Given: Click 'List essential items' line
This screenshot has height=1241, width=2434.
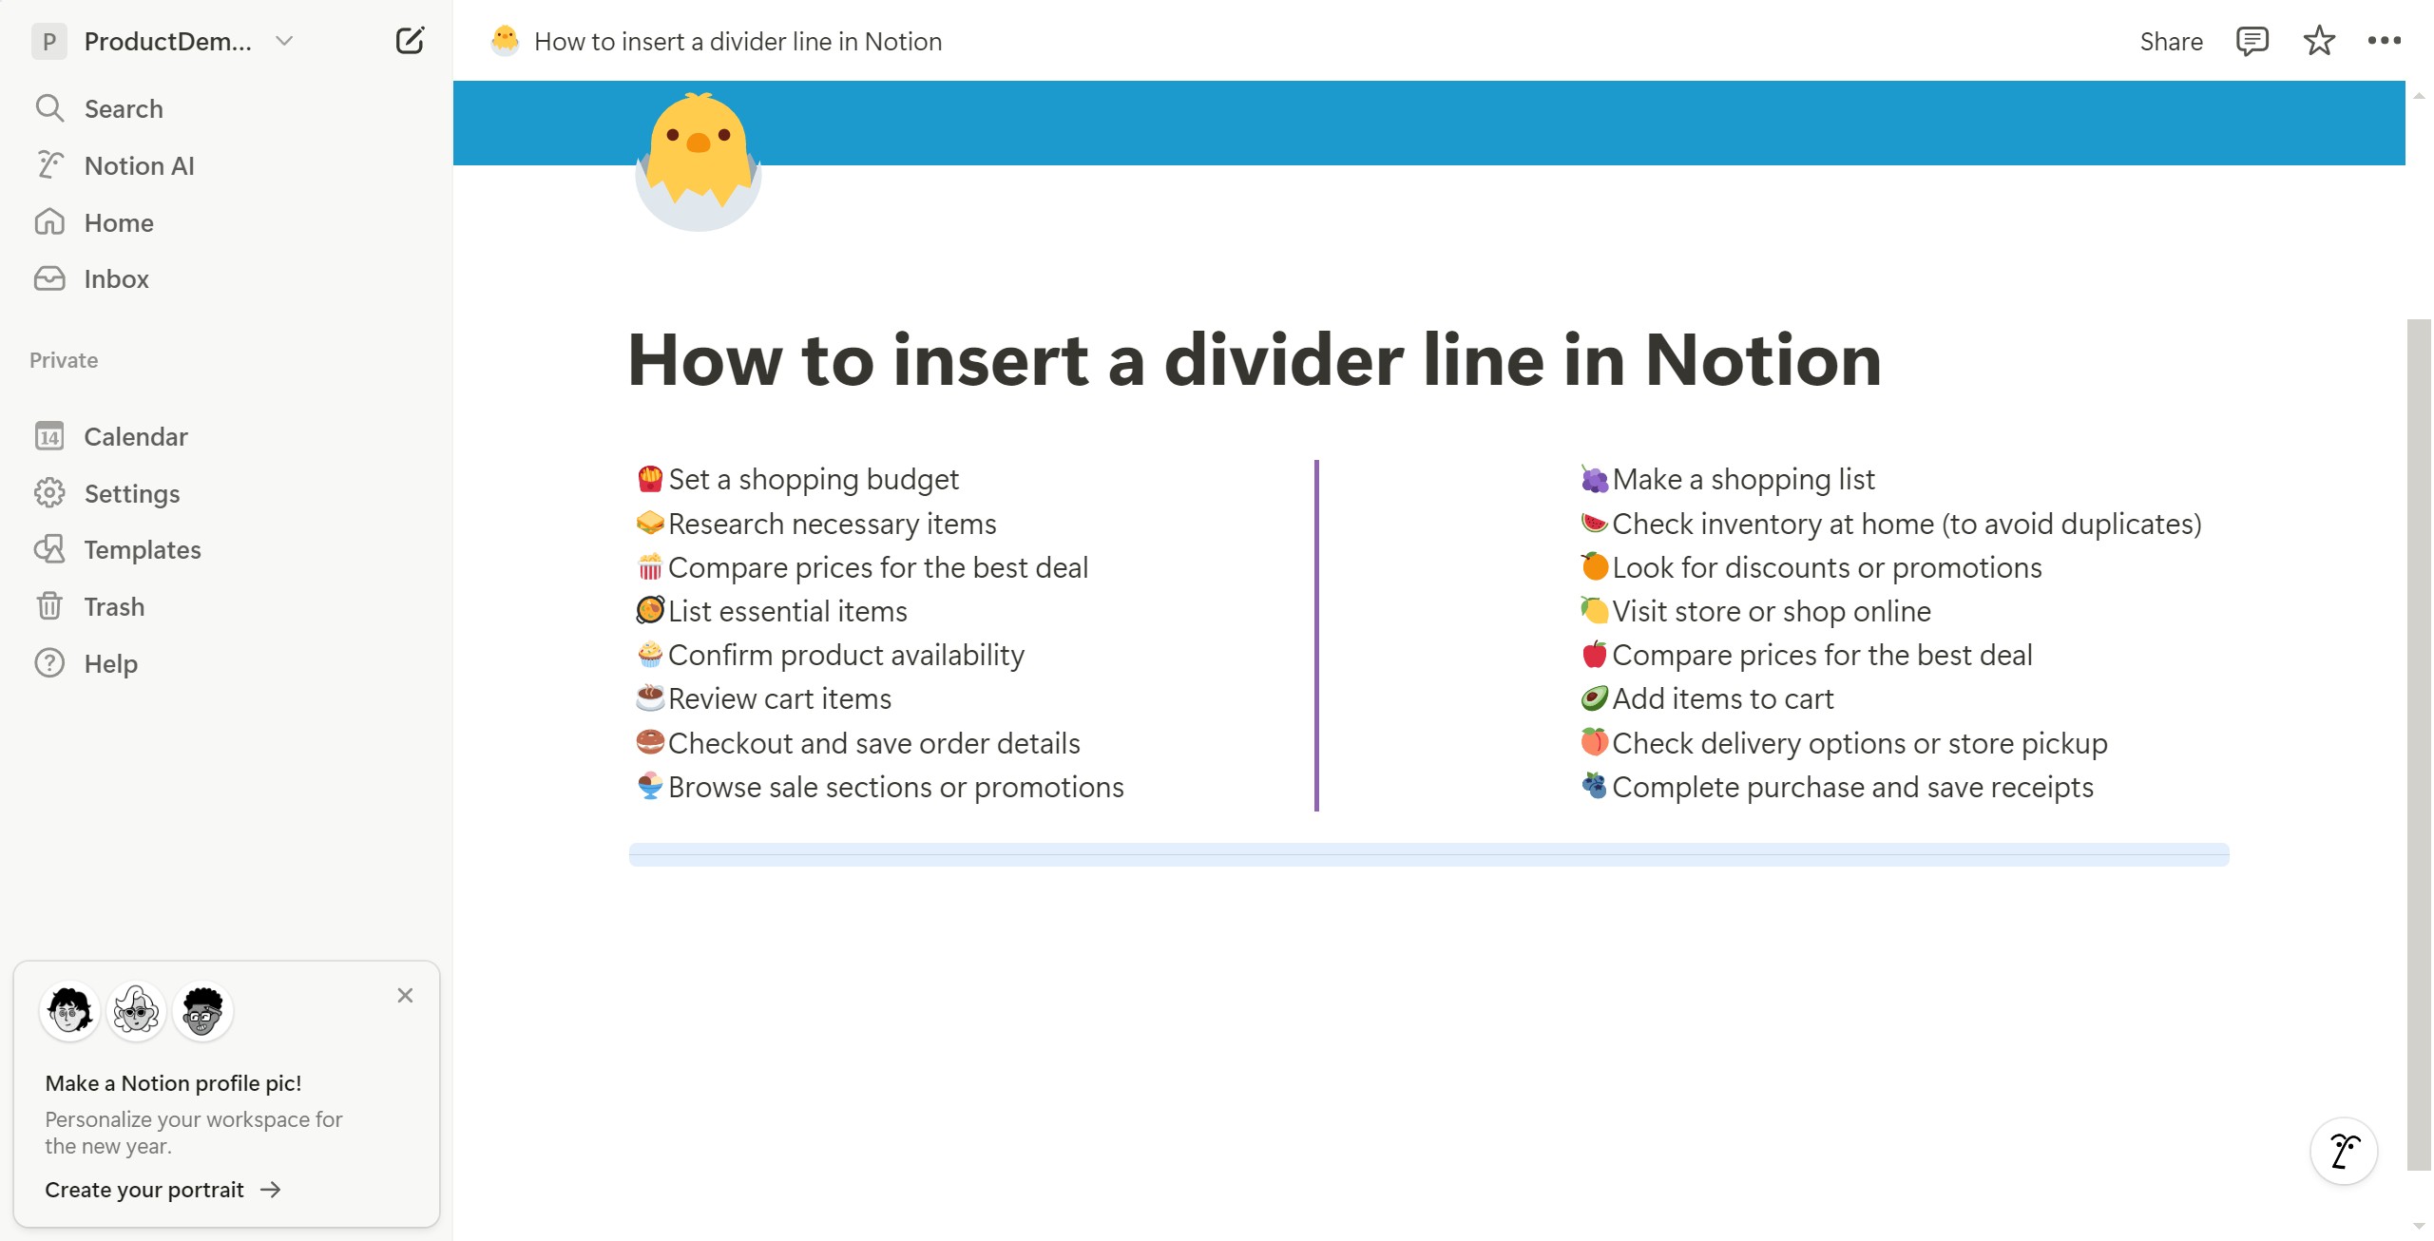Looking at the screenshot, I should pos(788,611).
